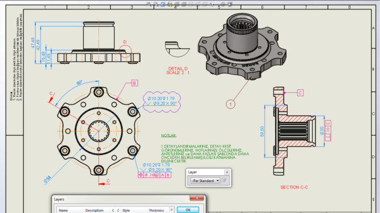Select the balloon number 1
This screenshot has height=213, width=380.
pyautogui.click(x=231, y=104)
